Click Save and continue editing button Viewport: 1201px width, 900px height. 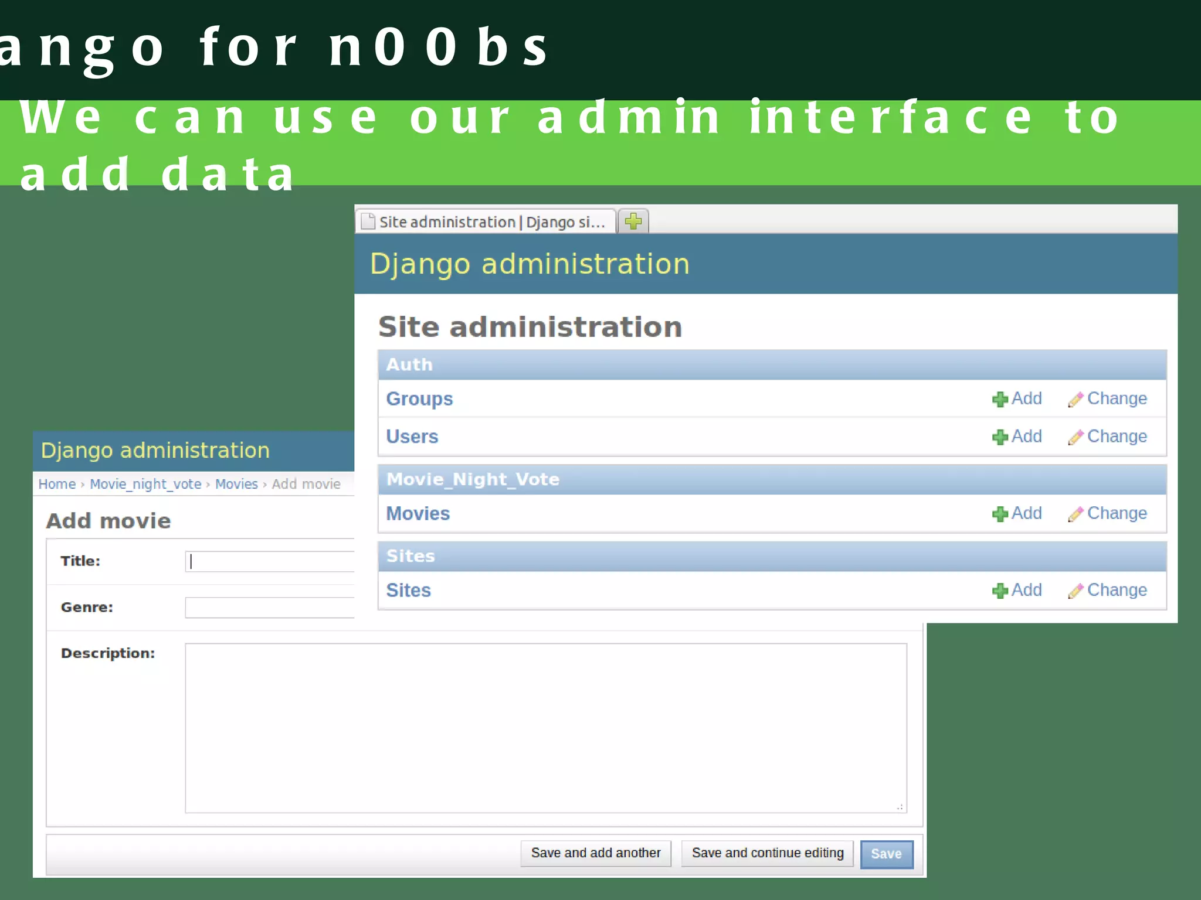(768, 853)
